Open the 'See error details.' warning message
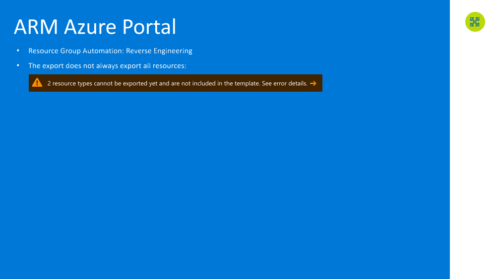Screen dimensions: 496x279 [x=176, y=83]
